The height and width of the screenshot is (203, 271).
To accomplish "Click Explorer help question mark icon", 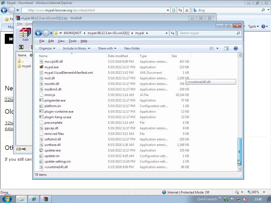I will (236, 48).
